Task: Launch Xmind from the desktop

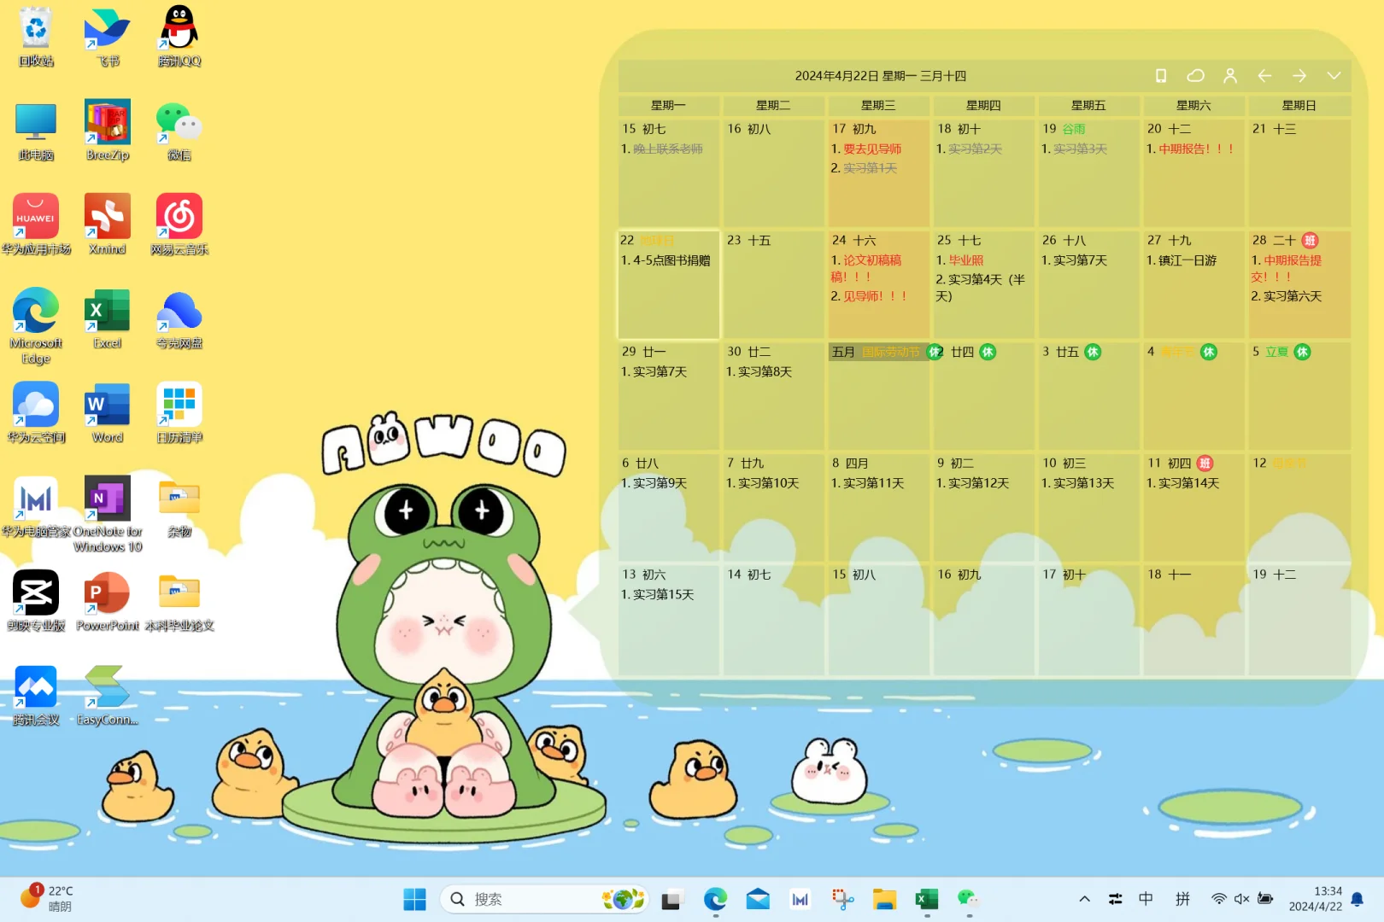Action: click(x=106, y=216)
